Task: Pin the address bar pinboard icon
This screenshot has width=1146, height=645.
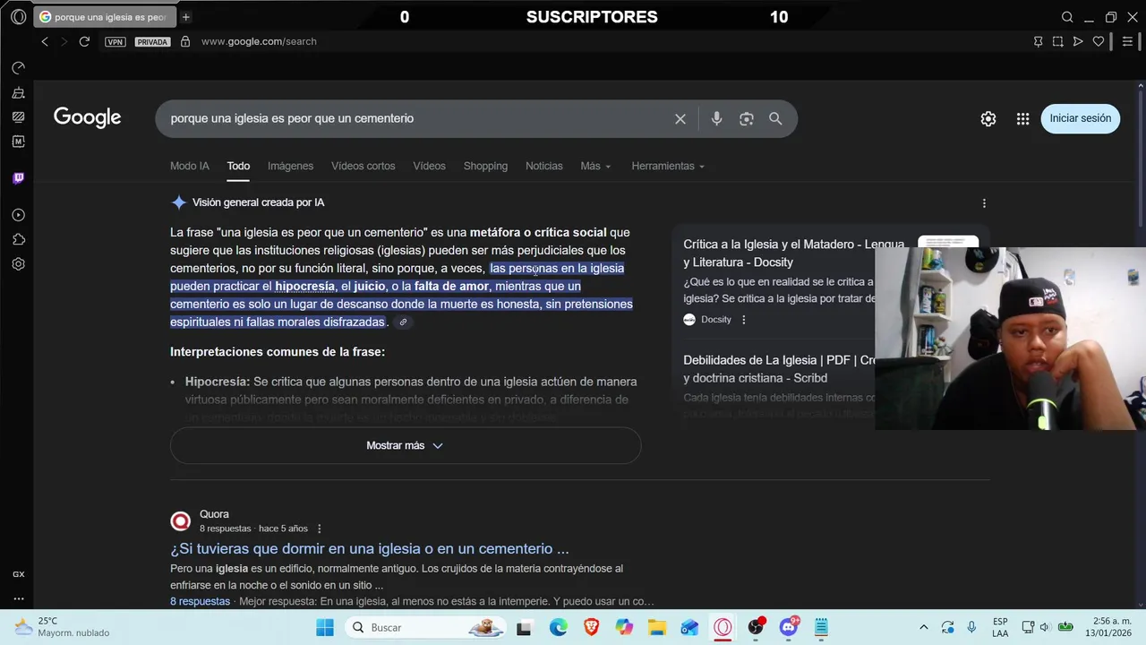Action: point(1038,41)
